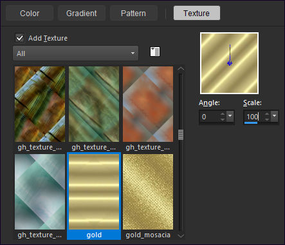Click the texture list scrollbar handle
The height and width of the screenshot is (245, 285).
coord(181,135)
